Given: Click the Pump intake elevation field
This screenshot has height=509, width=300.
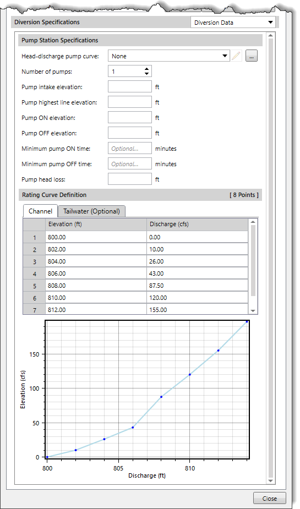Looking at the screenshot, I should (x=130, y=87).
